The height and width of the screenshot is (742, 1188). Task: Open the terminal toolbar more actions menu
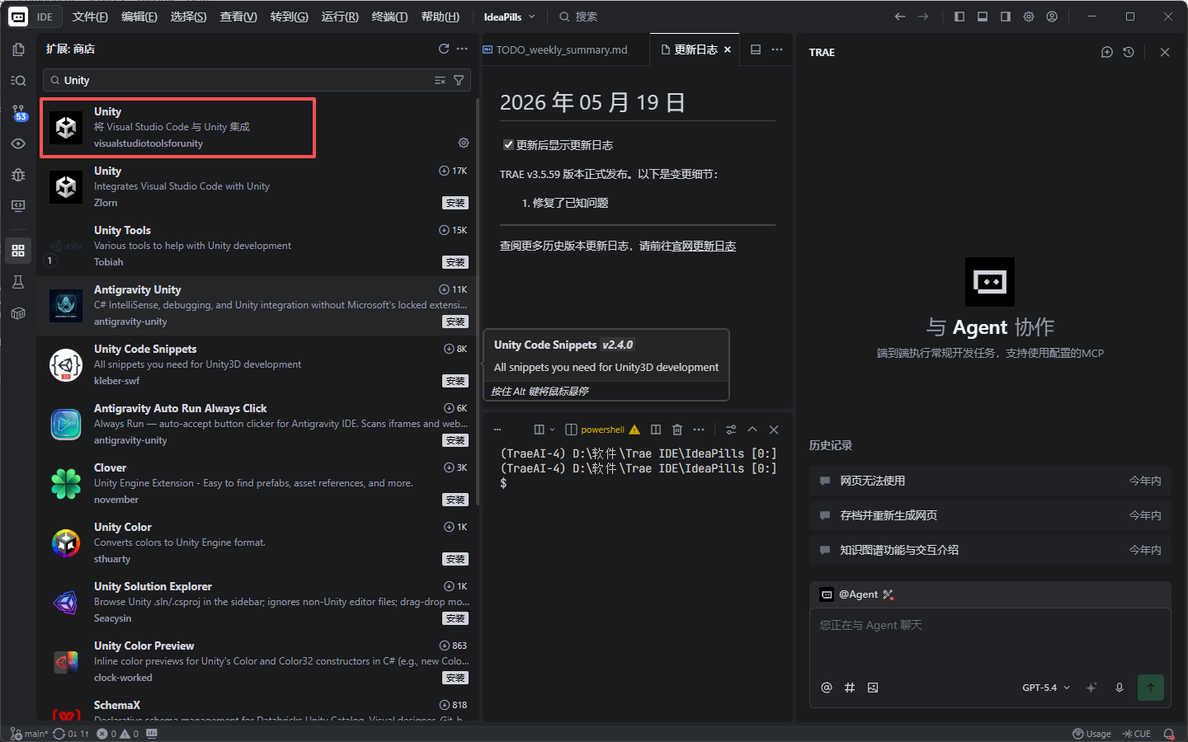pyautogui.click(x=699, y=430)
